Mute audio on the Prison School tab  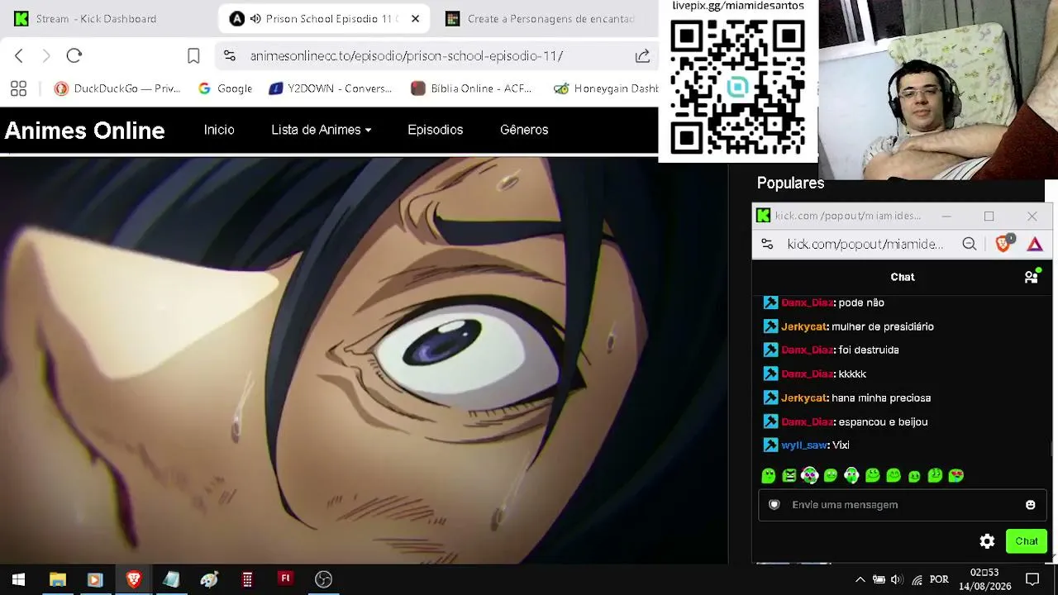click(x=255, y=18)
